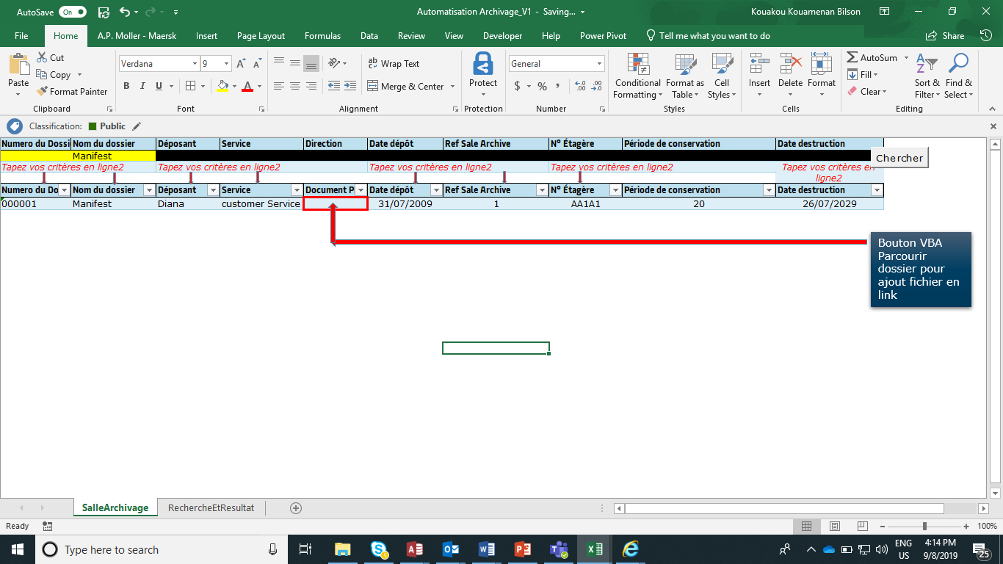The width and height of the screenshot is (1003, 564).
Task: Adjust the zoom slider in status bar
Action: 924,526
